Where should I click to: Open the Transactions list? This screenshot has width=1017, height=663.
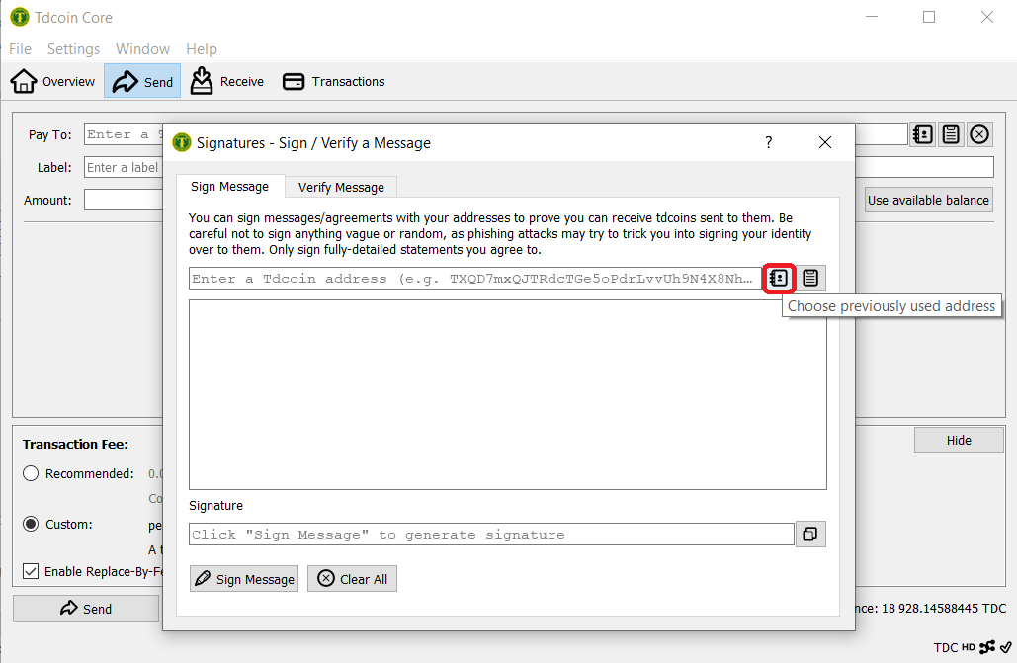pos(334,82)
